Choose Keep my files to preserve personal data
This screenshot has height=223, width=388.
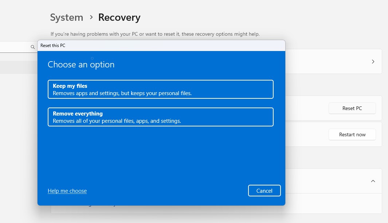[160, 89]
